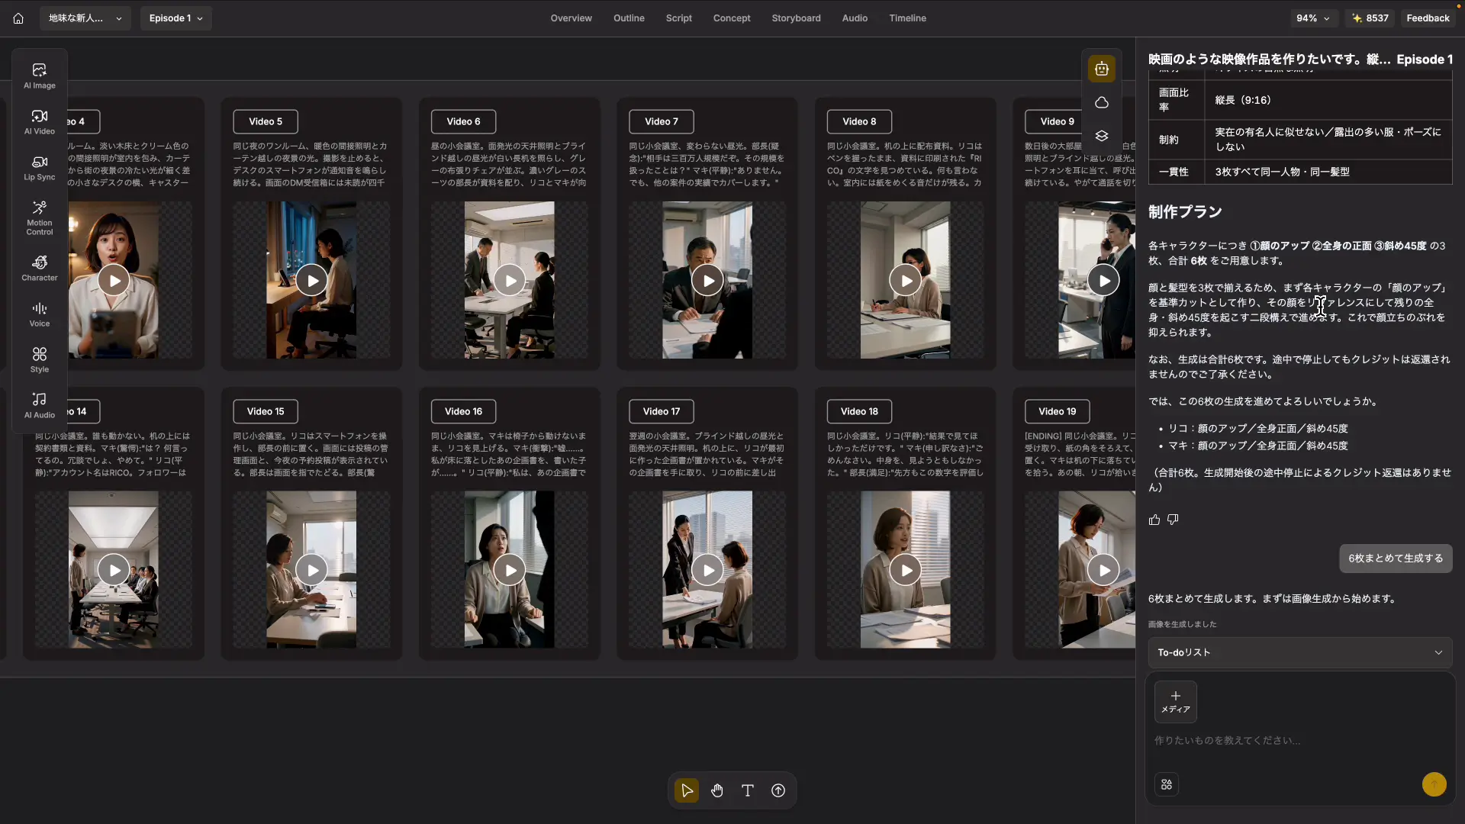
Task: Play the Video 5 clip
Action: [311, 281]
